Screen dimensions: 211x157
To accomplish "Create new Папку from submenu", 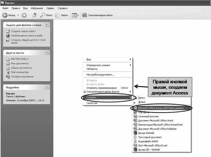I will point(162,98).
